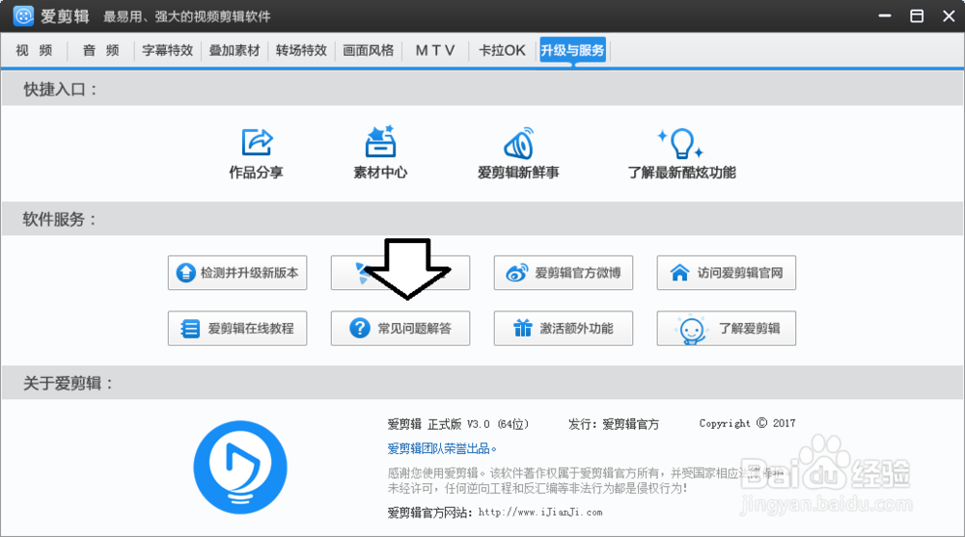
Task: Click the 发行: 爱剪辑官方 text
Action: [x=614, y=424]
